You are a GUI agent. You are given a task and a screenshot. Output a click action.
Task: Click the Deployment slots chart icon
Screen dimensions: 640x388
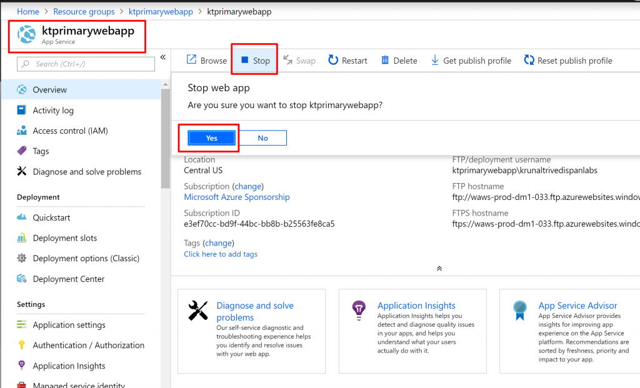click(22, 237)
